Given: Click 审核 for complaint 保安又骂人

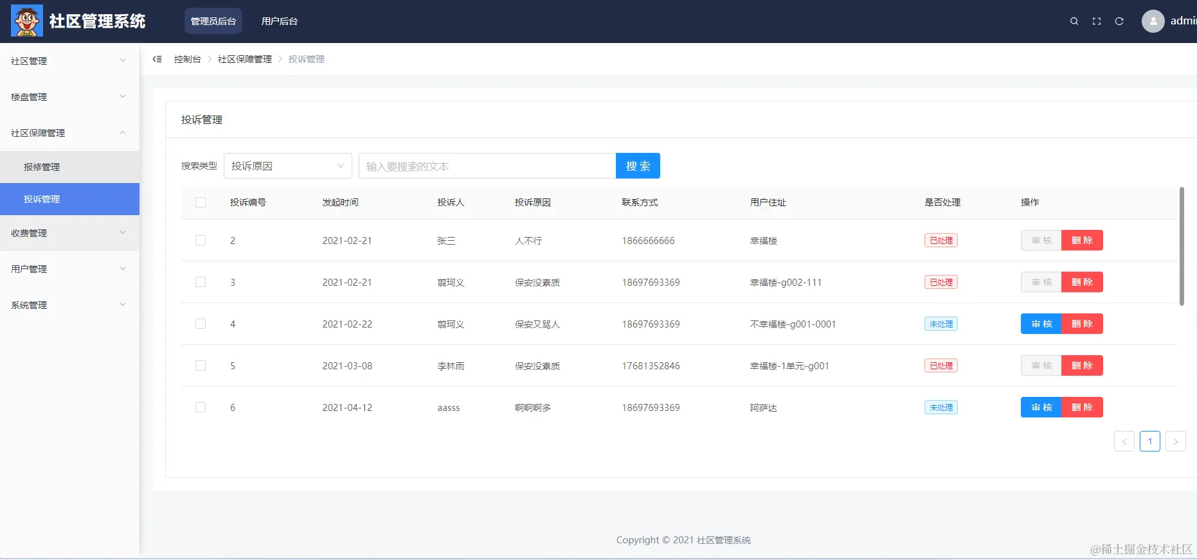Looking at the screenshot, I should 1041,324.
